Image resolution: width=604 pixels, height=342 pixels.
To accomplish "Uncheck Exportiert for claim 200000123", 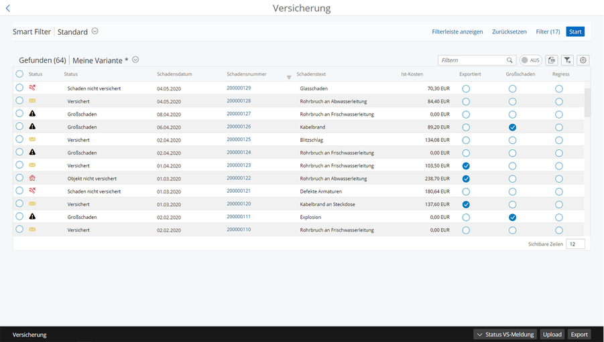I will pos(466,165).
